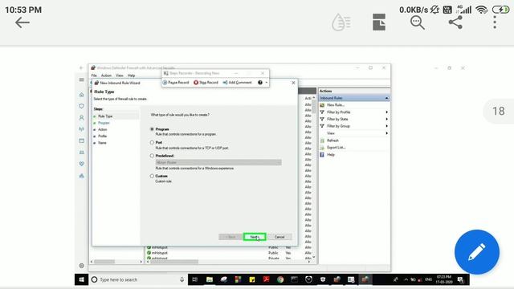Select Program step in wizard steps
The width and height of the screenshot is (514, 289).
pos(104,123)
